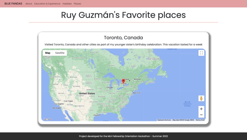This screenshot has height=140, width=247.
Task: Click the Houston label on the map
Action: point(97,115)
